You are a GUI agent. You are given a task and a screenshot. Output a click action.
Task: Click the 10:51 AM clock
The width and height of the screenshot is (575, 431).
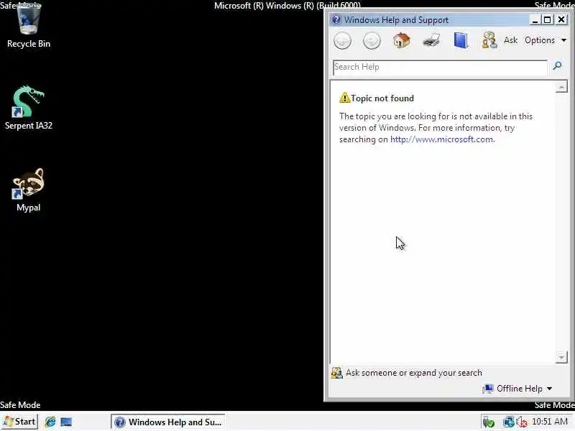pyautogui.click(x=550, y=422)
